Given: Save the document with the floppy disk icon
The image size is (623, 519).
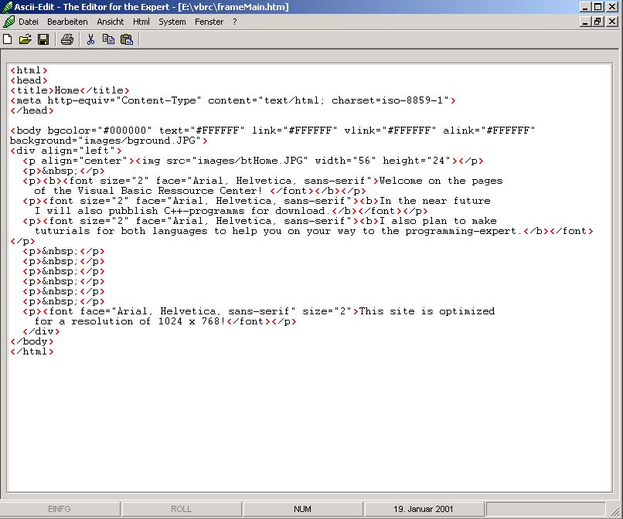Looking at the screenshot, I should [43, 39].
